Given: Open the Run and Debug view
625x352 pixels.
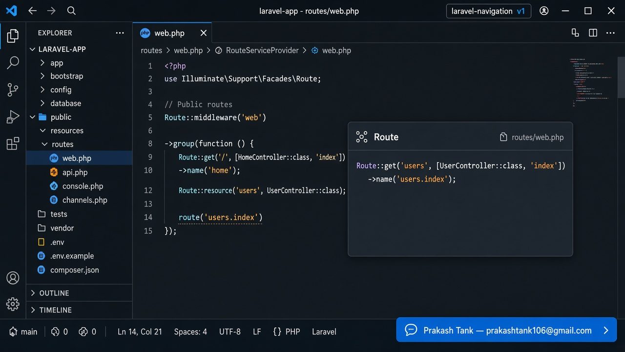Looking at the screenshot, I should (13, 117).
